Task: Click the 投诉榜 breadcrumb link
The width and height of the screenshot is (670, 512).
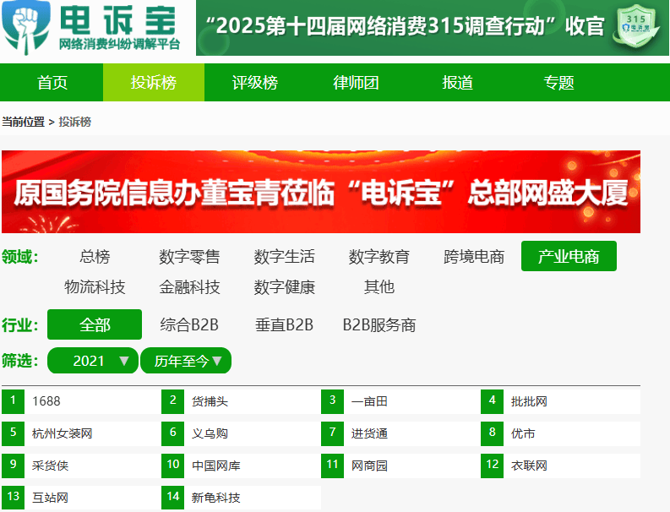Action: pyautogui.click(x=74, y=122)
